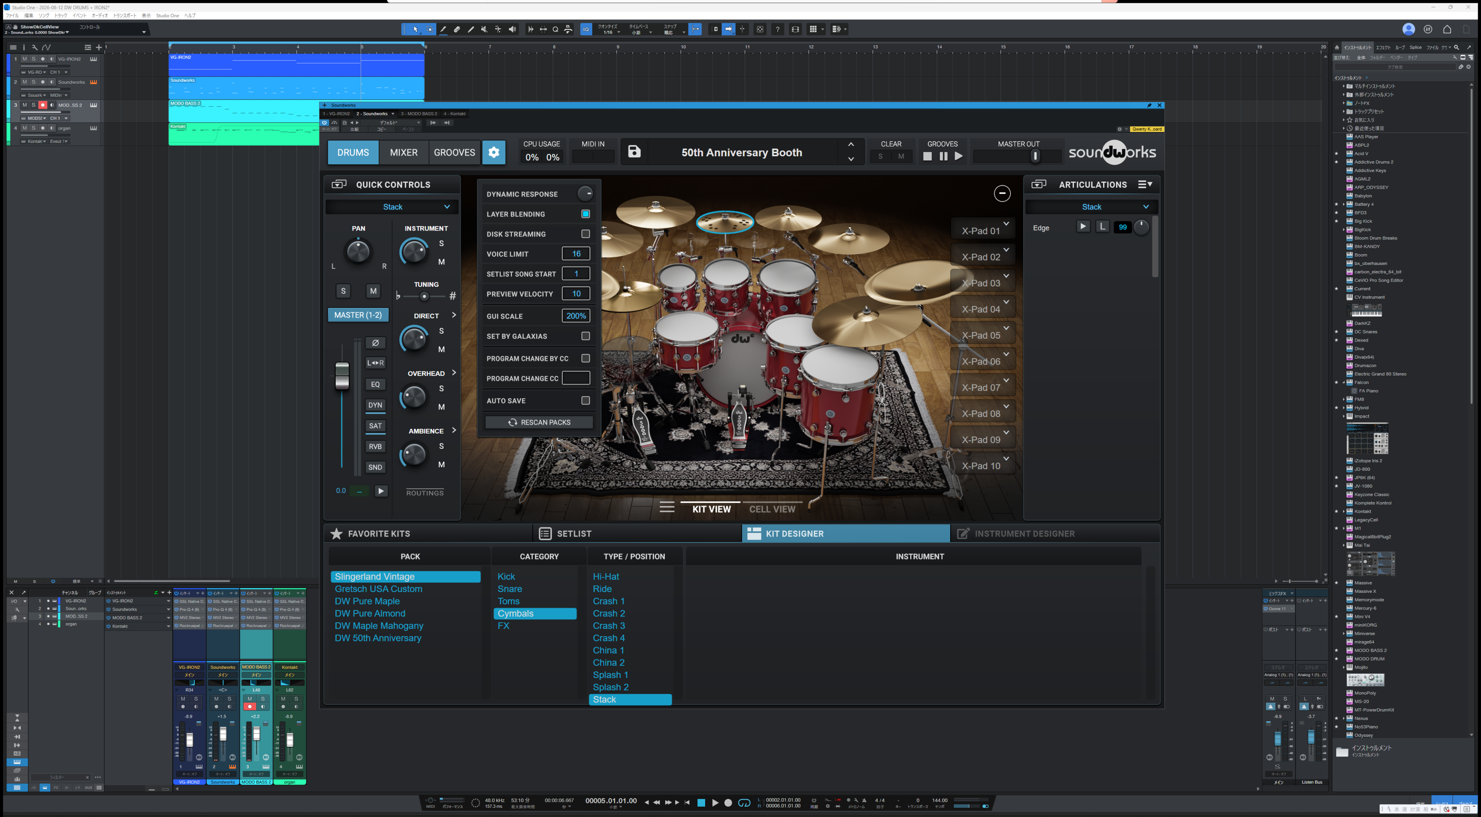Viewport: 1481px width, 817px height.
Task: Click the MASTER (1-2) output button
Action: (358, 315)
